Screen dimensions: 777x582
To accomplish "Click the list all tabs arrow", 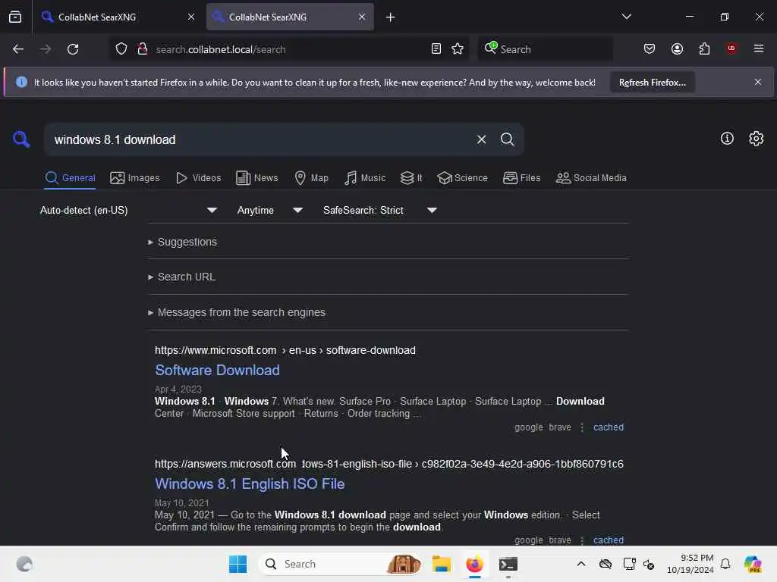I will 626,17.
